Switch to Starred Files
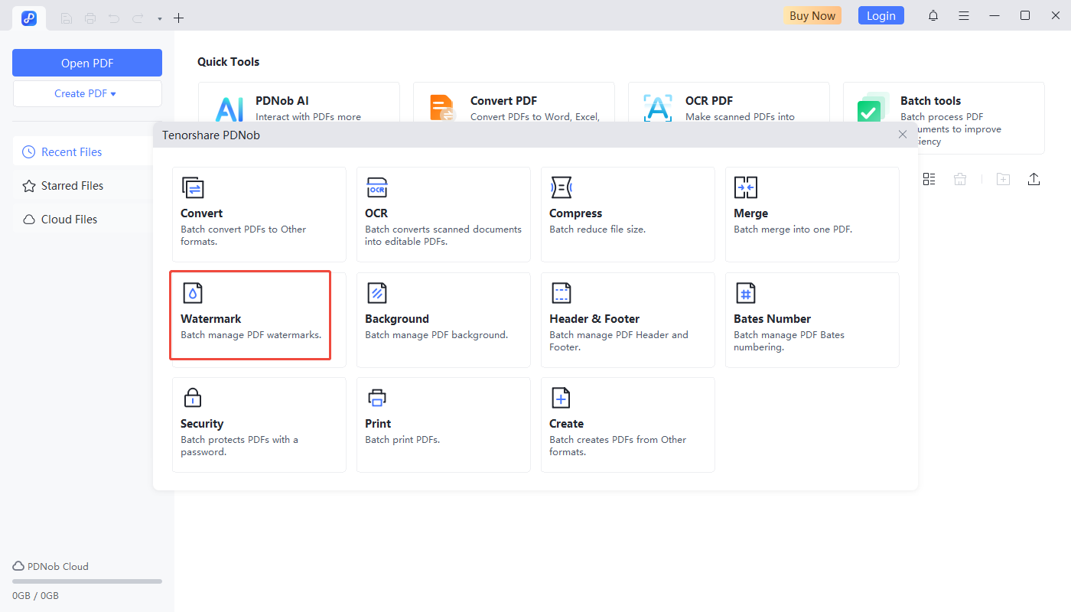This screenshot has height=612, width=1071. click(x=71, y=186)
